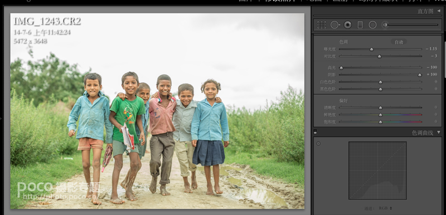The height and width of the screenshot is (215, 446).
Task: Click inside the tone curve graph
Action: [378, 170]
